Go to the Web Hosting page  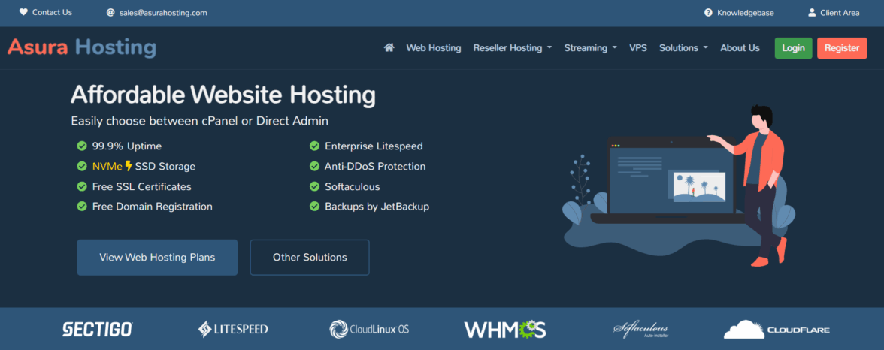tap(434, 48)
